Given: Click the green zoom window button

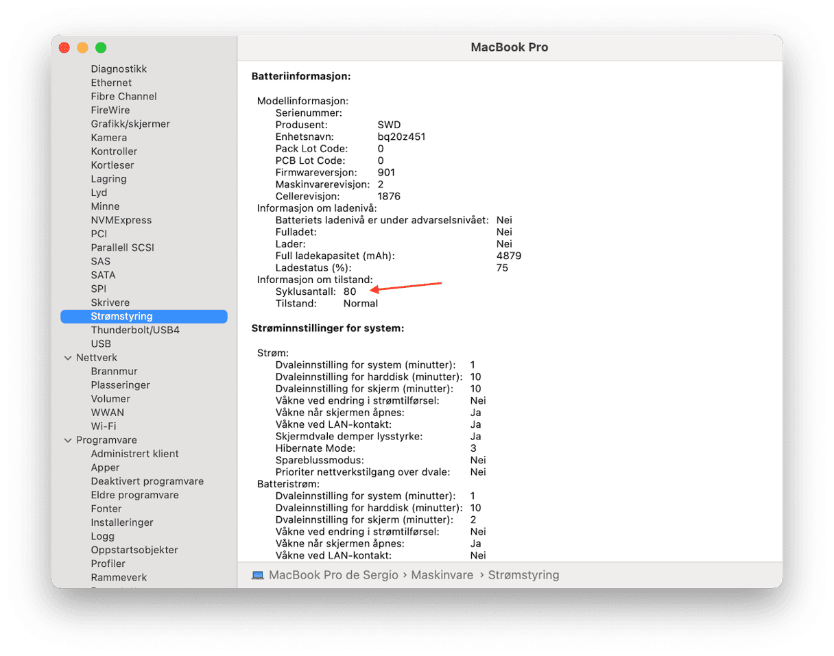Looking at the screenshot, I should (x=101, y=48).
